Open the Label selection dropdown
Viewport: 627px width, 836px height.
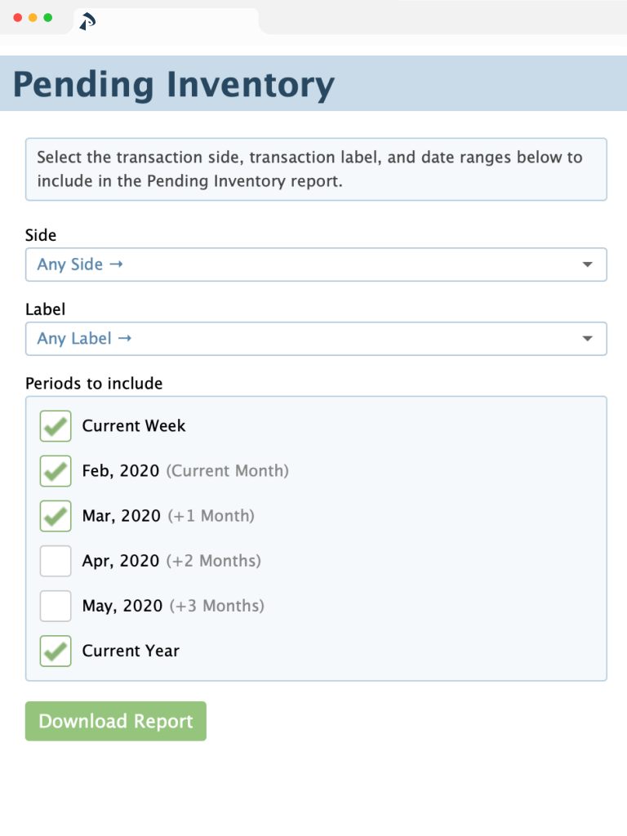[x=316, y=338]
